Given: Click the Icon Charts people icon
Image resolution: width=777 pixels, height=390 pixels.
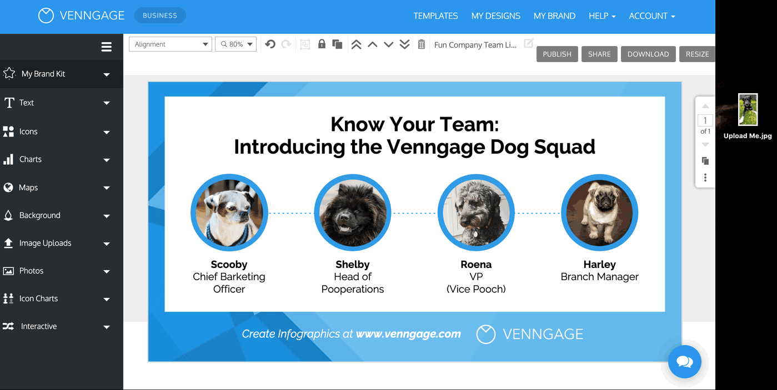Looking at the screenshot, I should pos(8,298).
